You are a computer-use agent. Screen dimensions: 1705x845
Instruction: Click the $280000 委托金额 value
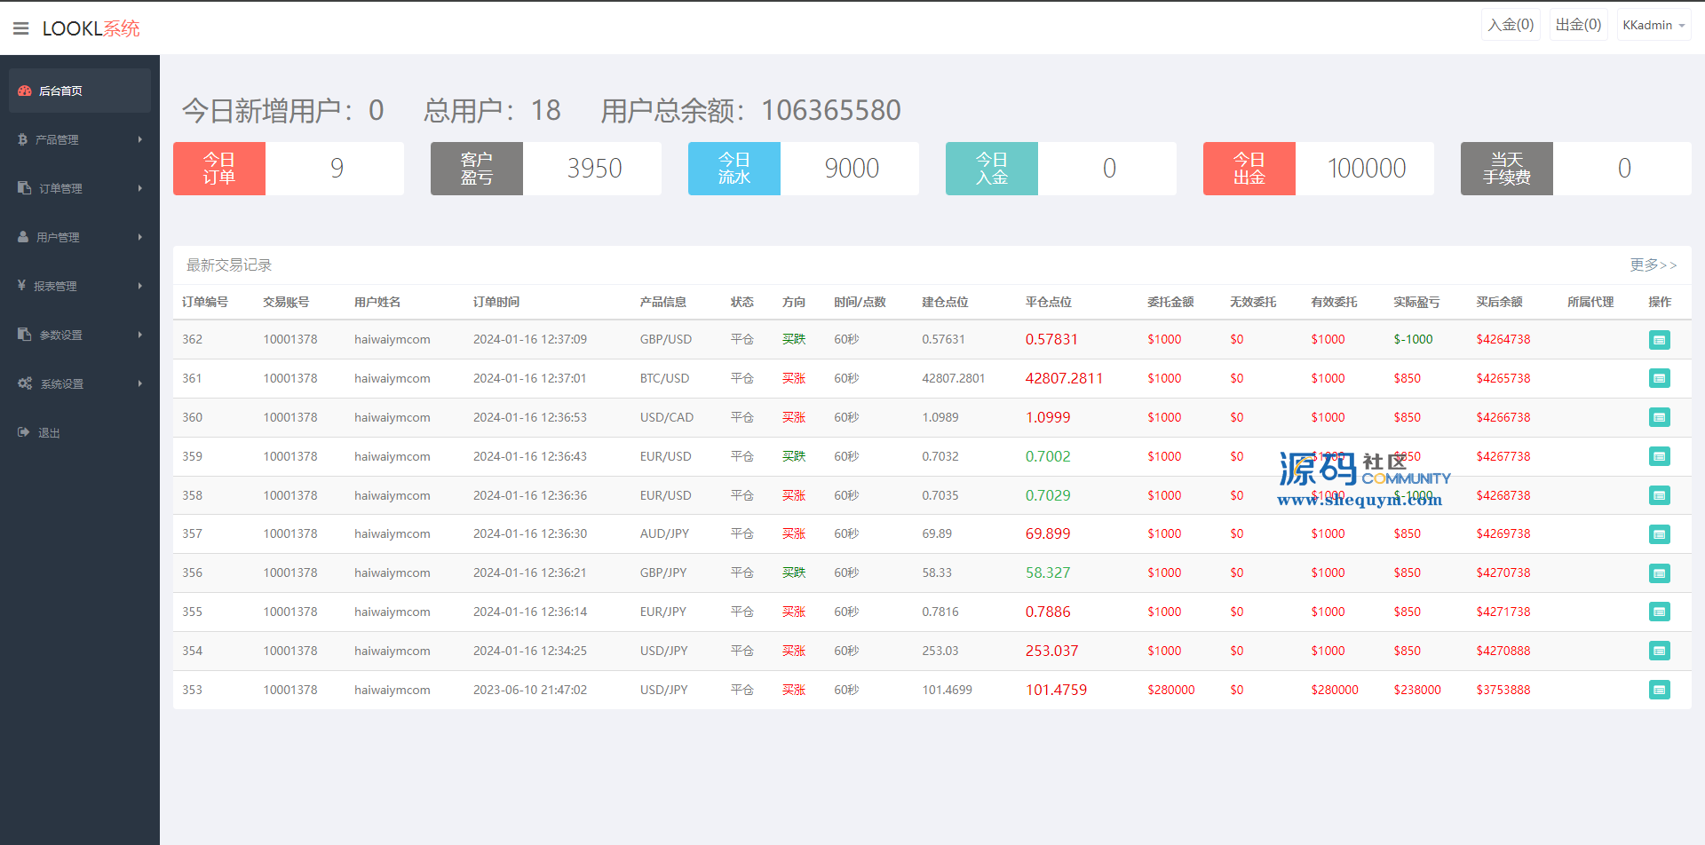[x=1171, y=690]
